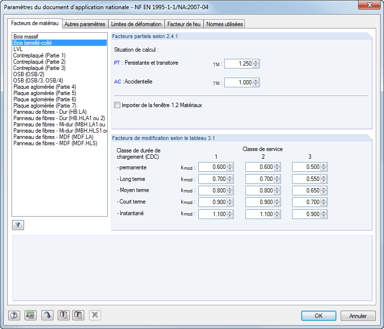Pick OSB (OSB/3, OSB/4) in the list
The image size is (384, 329).
tap(60, 81)
